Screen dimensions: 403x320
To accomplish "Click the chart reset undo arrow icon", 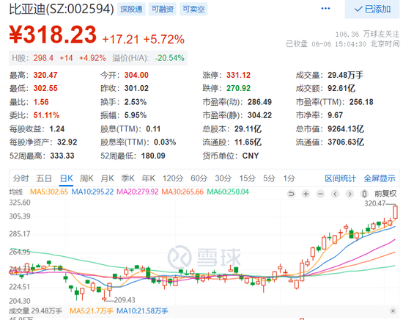I will click(x=291, y=194).
